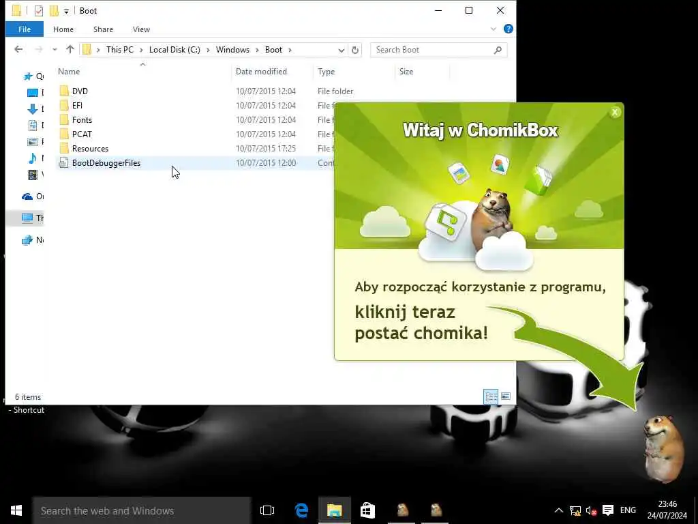Expand the ribbon with the chevron
698x524 pixels.
point(494,29)
